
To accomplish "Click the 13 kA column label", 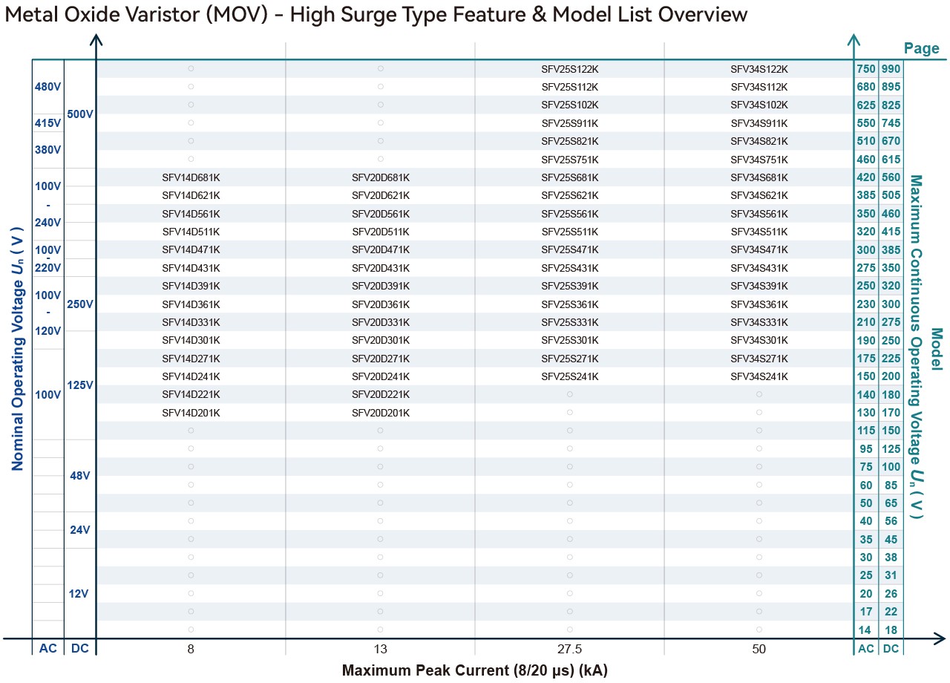I will point(380,649).
